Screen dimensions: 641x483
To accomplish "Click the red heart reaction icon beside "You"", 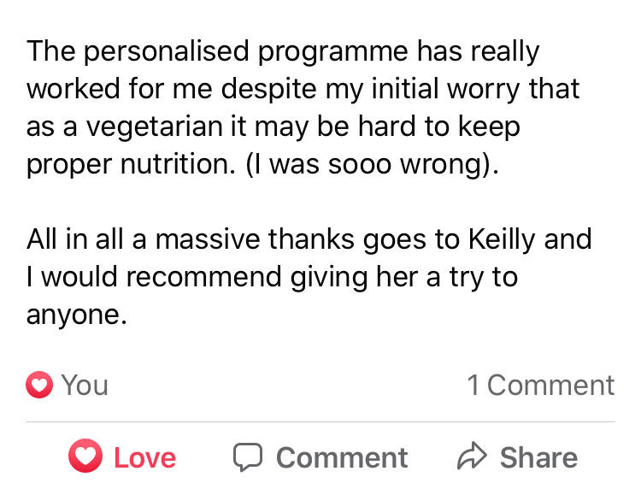I will [38, 386].
